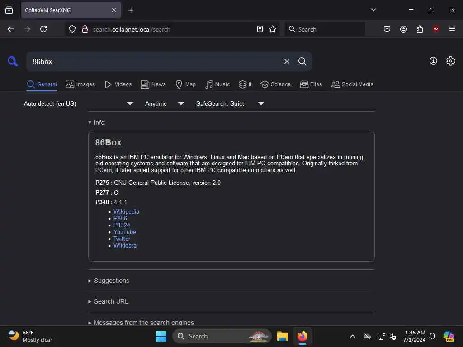Switch to Science category

[x=276, y=84]
